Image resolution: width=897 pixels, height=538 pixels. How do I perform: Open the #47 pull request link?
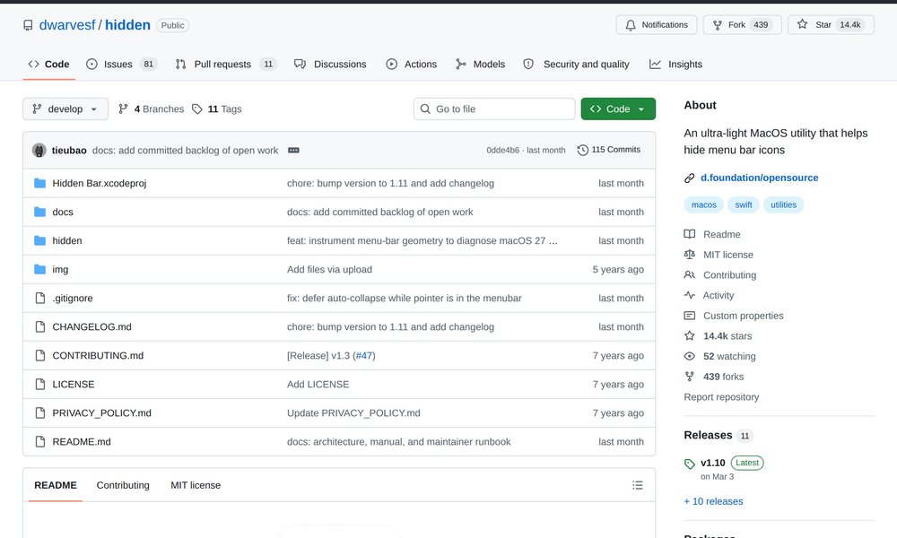(x=364, y=356)
